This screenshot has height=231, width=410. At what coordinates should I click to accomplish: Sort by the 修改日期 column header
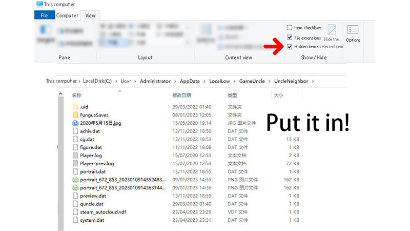pyautogui.click(x=181, y=95)
